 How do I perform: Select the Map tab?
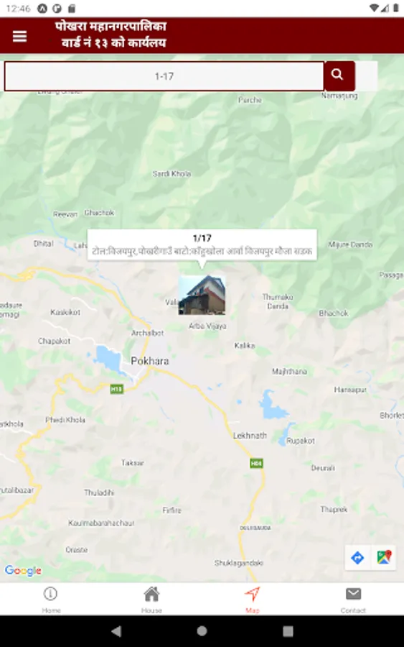(x=253, y=600)
